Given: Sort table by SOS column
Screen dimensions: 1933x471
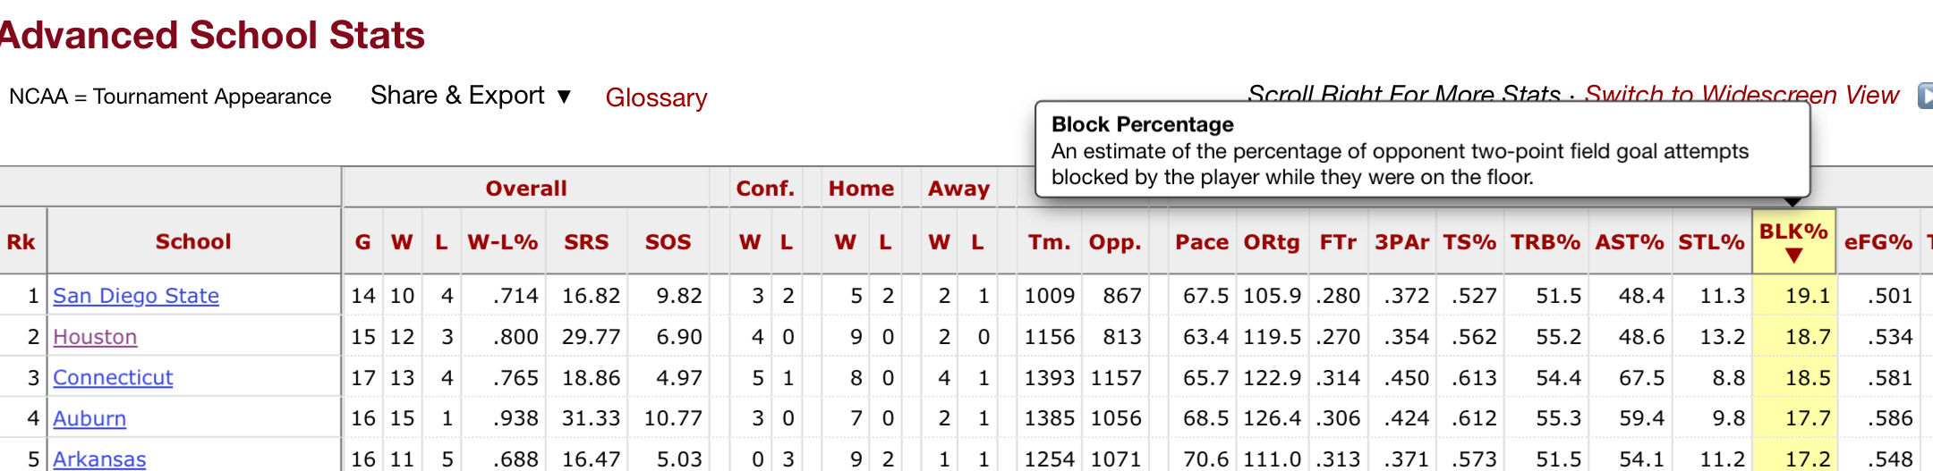Looking at the screenshot, I should tap(668, 242).
